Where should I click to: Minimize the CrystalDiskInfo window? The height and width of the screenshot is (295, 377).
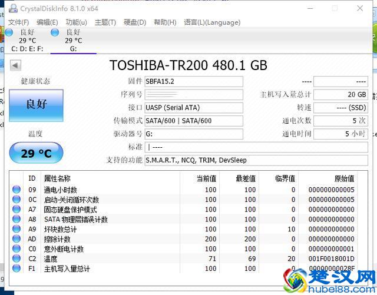coord(310,8)
